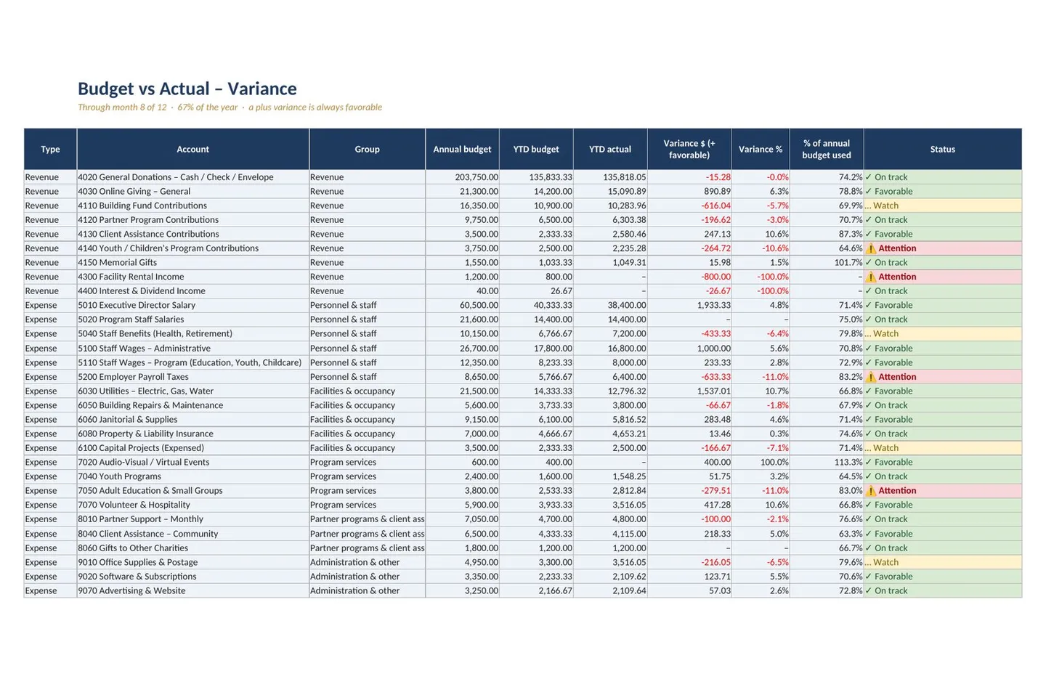Select account '8010 Partner Support – Monthly'
The height and width of the screenshot is (679, 1046).
coord(192,519)
